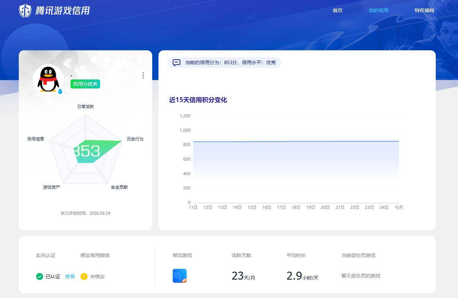Click the 常玩游戏 heading
Viewport: 458px width, 298px height.
click(x=182, y=255)
